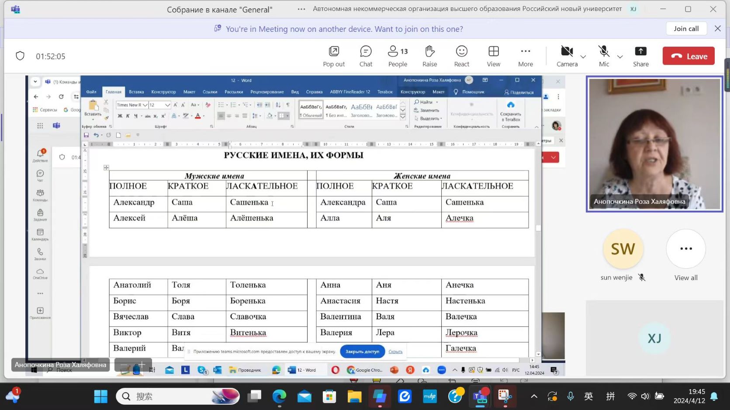Raise your hand in the meeting
Image resolution: width=730 pixels, height=410 pixels.
(x=429, y=56)
